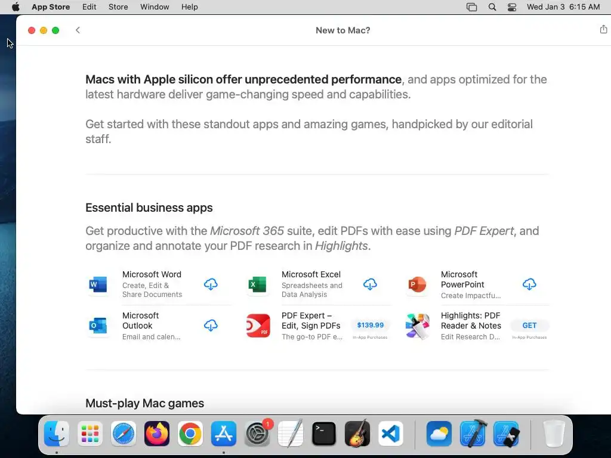Image resolution: width=611 pixels, height=458 pixels.
Task: Open TextEdit from the Dock
Action: tap(291, 434)
